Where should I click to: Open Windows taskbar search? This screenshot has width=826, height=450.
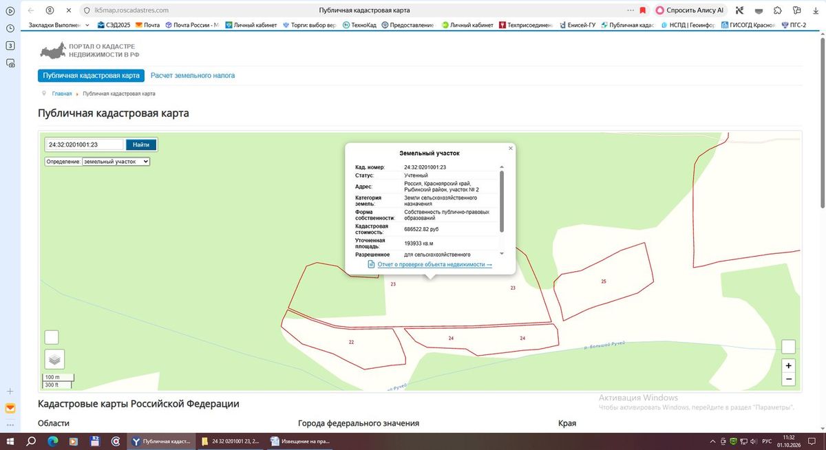[32, 441]
